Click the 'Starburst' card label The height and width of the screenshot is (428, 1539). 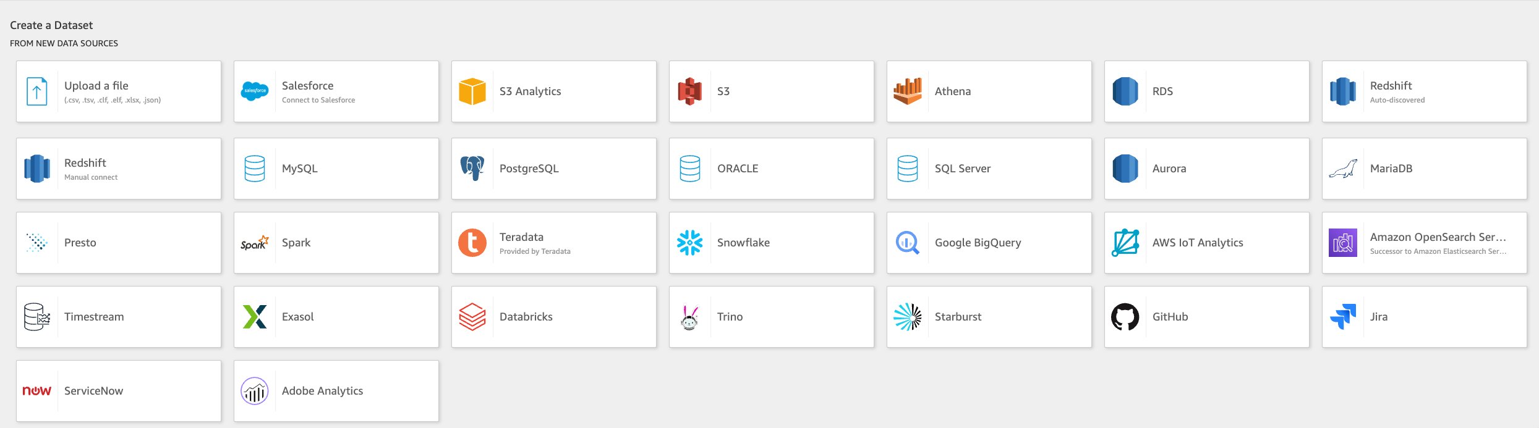coord(958,317)
